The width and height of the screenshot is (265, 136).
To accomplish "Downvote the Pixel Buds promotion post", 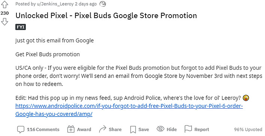I will click(4, 22).
